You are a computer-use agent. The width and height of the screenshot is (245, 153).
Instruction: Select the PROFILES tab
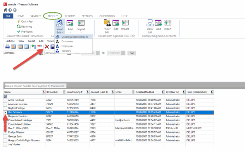(53, 16)
